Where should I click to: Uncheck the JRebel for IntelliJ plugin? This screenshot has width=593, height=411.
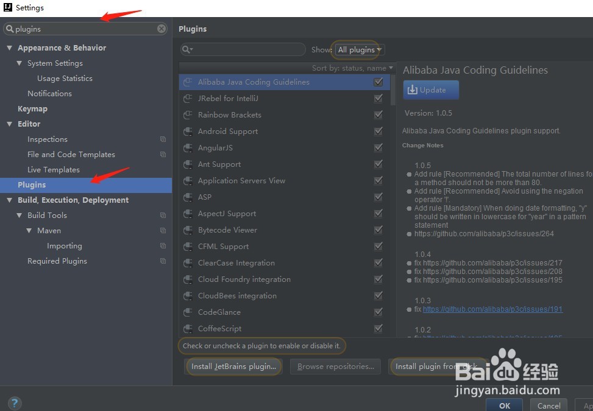[378, 98]
